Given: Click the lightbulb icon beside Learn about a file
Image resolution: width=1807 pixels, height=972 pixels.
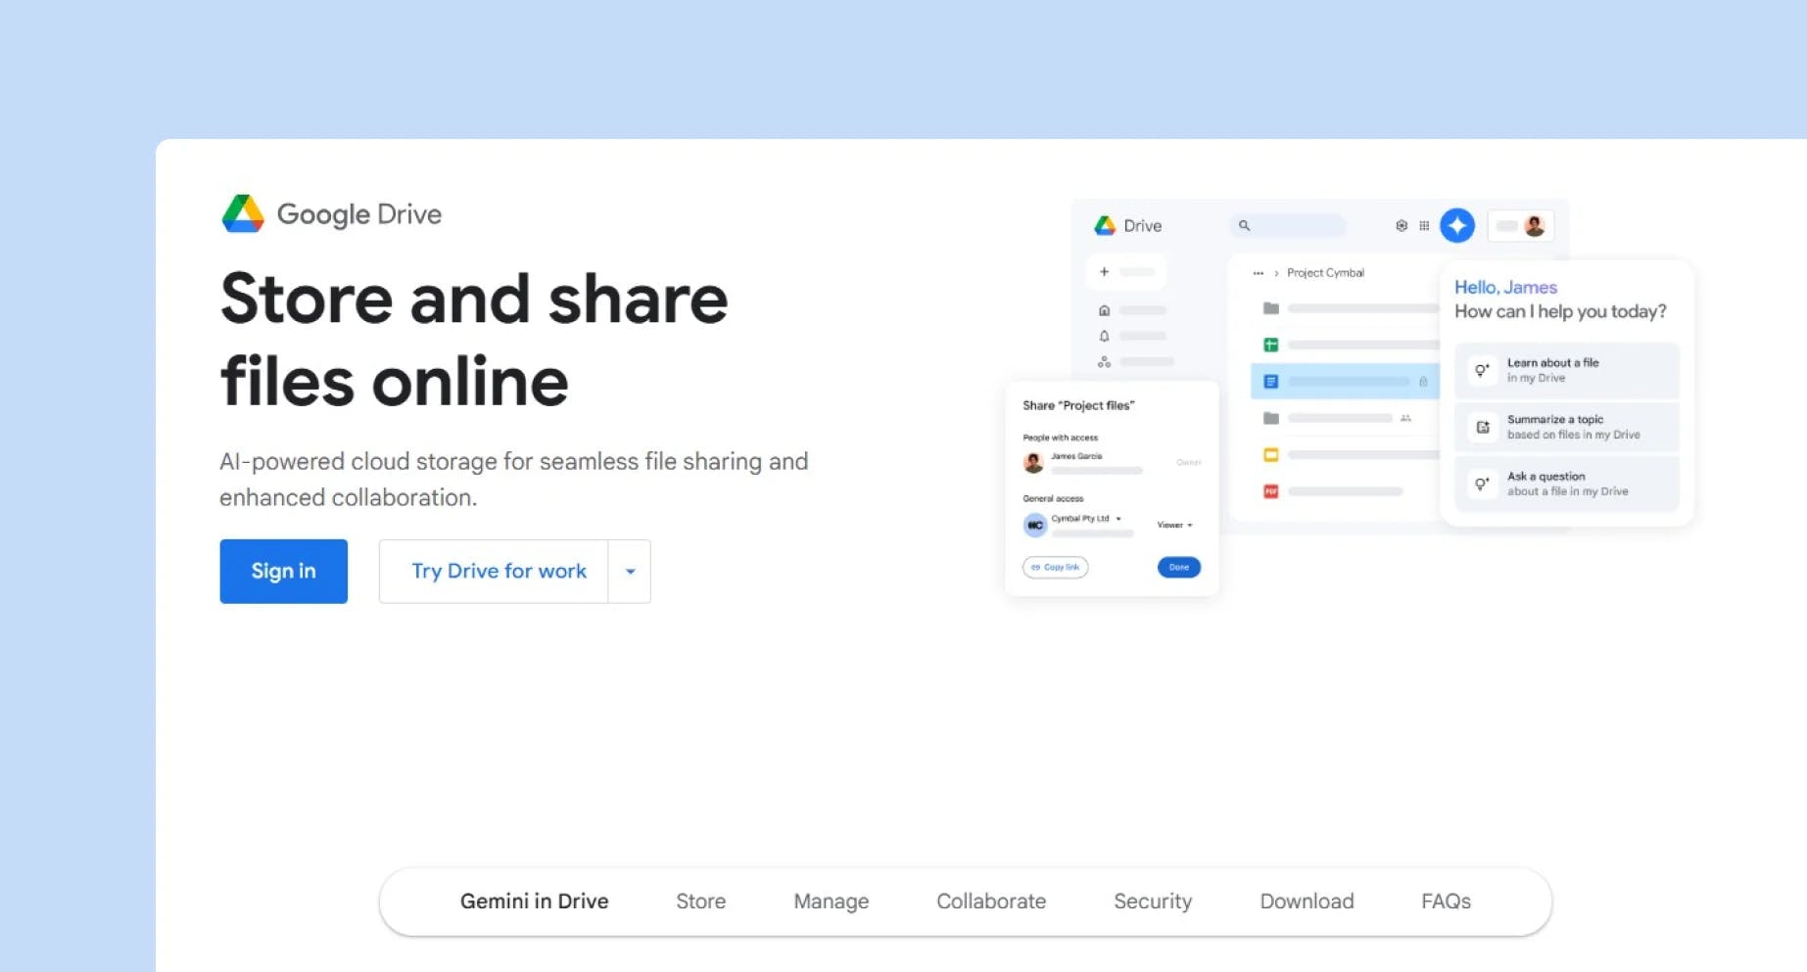Looking at the screenshot, I should pos(1483,370).
